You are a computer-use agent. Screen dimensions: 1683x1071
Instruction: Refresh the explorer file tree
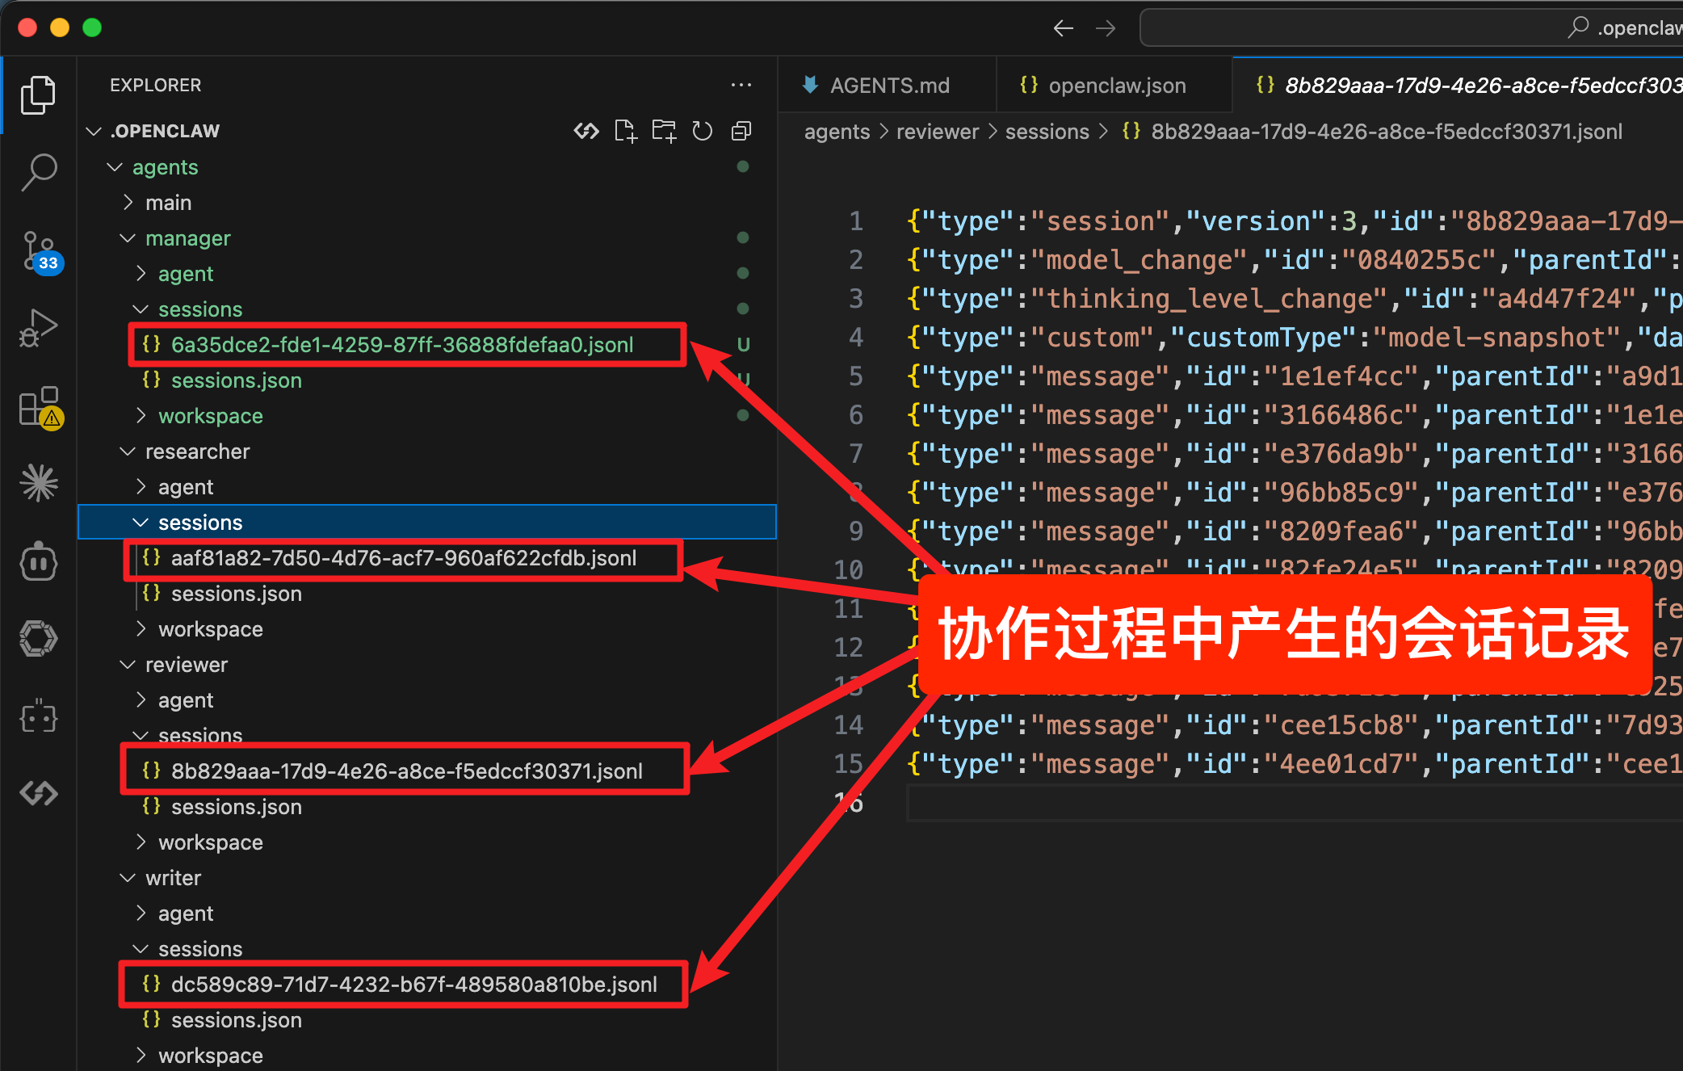[703, 131]
